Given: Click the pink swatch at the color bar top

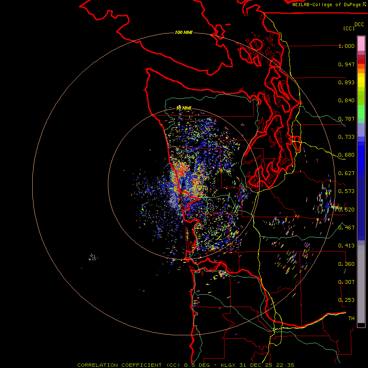Looking at the screenshot, I should pyautogui.click(x=361, y=43).
